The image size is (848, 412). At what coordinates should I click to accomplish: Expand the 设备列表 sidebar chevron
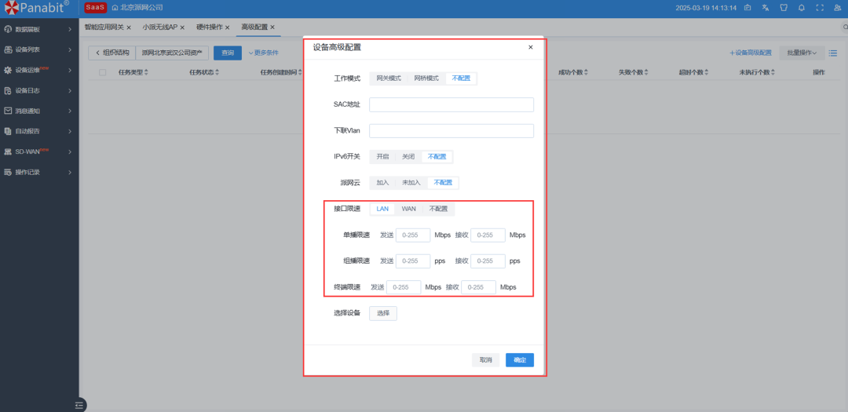pyautogui.click(x=70, y=49)
